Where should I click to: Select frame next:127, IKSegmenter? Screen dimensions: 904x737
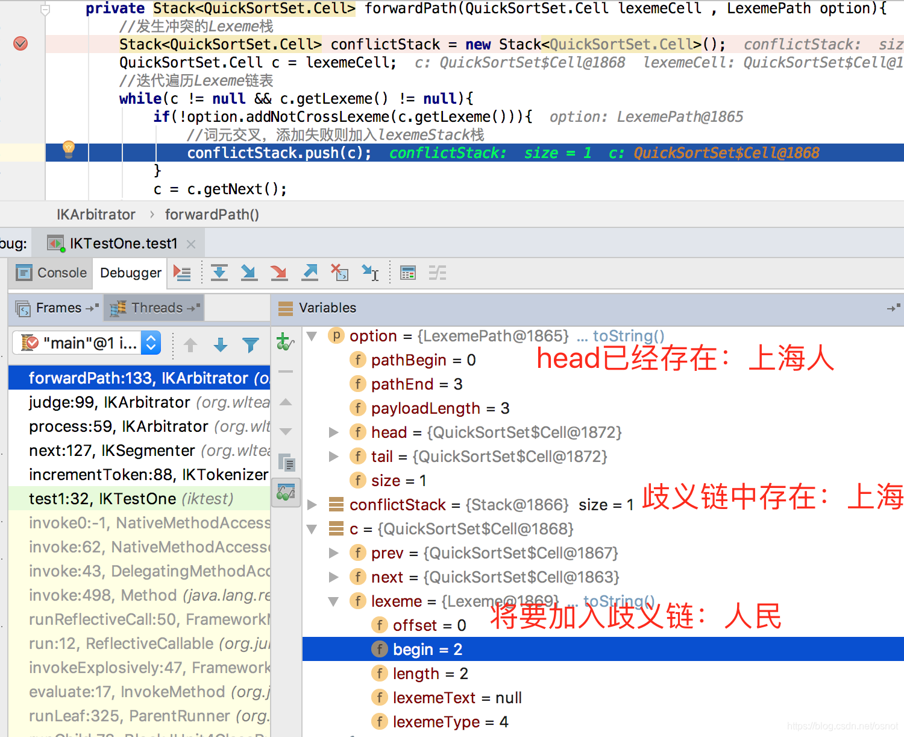139,451
